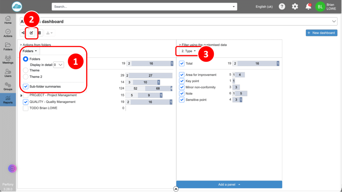Click the Add a panel button

click(x=229, y=184)
